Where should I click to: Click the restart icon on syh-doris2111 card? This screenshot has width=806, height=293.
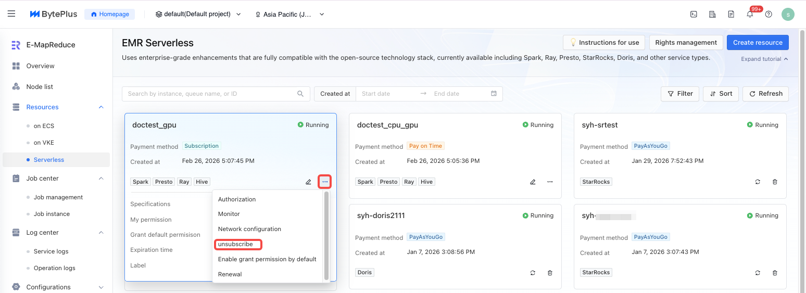pos(533,273)
